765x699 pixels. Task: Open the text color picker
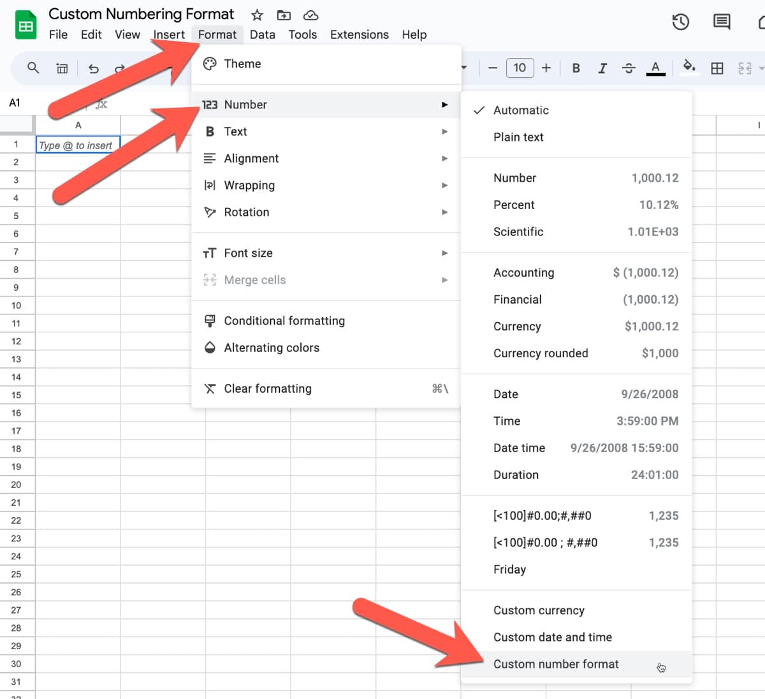point(656,68)
